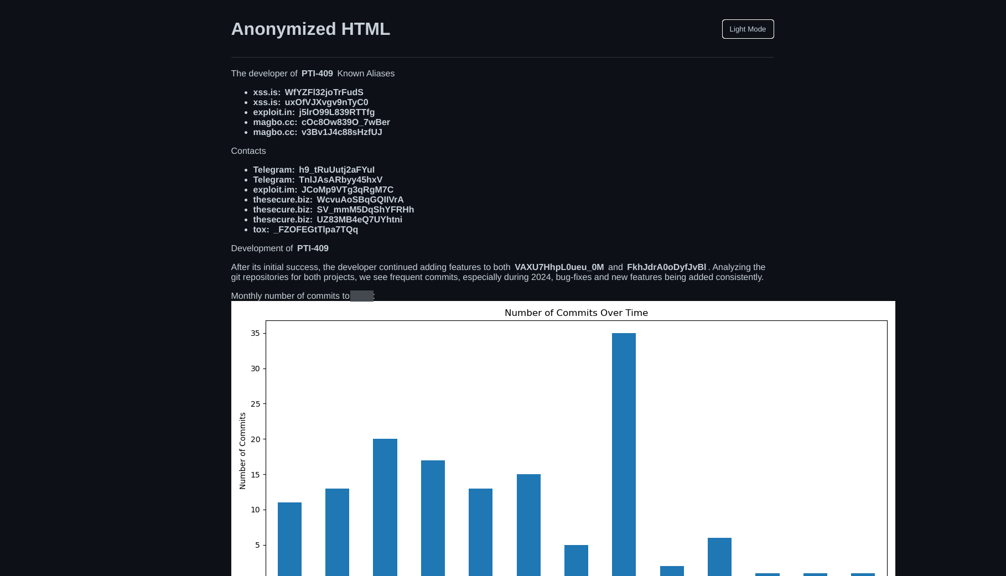Click Telegram contact h9_tRuUutj2aFYuI

click(x=336, y=170)
